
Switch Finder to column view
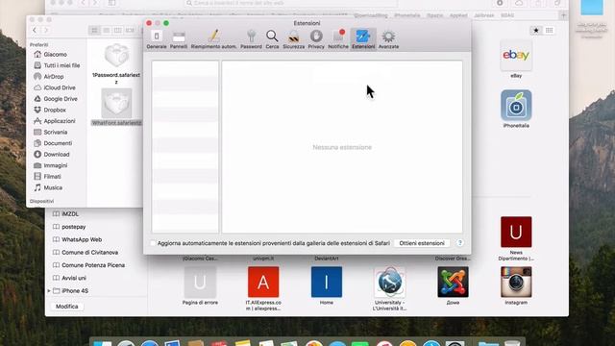pos(117,30)
